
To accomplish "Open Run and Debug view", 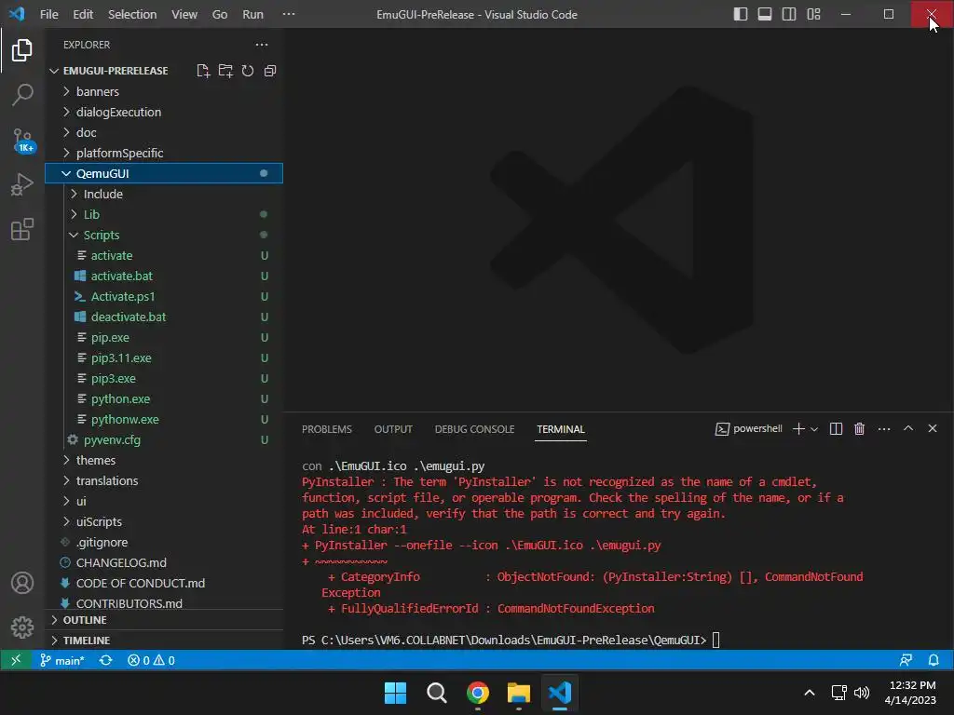I will (22, 184).
